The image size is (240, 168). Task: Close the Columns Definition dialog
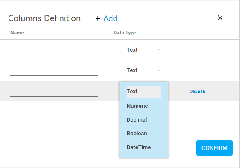tap(220, 18)
